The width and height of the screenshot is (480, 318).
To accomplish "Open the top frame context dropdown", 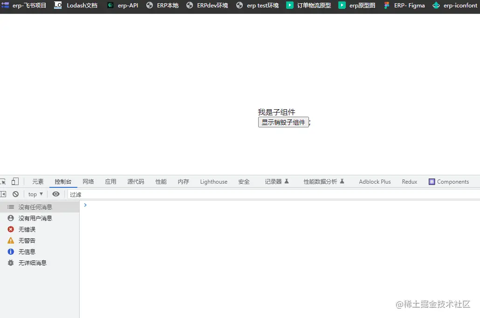I will tap(35, 194).
